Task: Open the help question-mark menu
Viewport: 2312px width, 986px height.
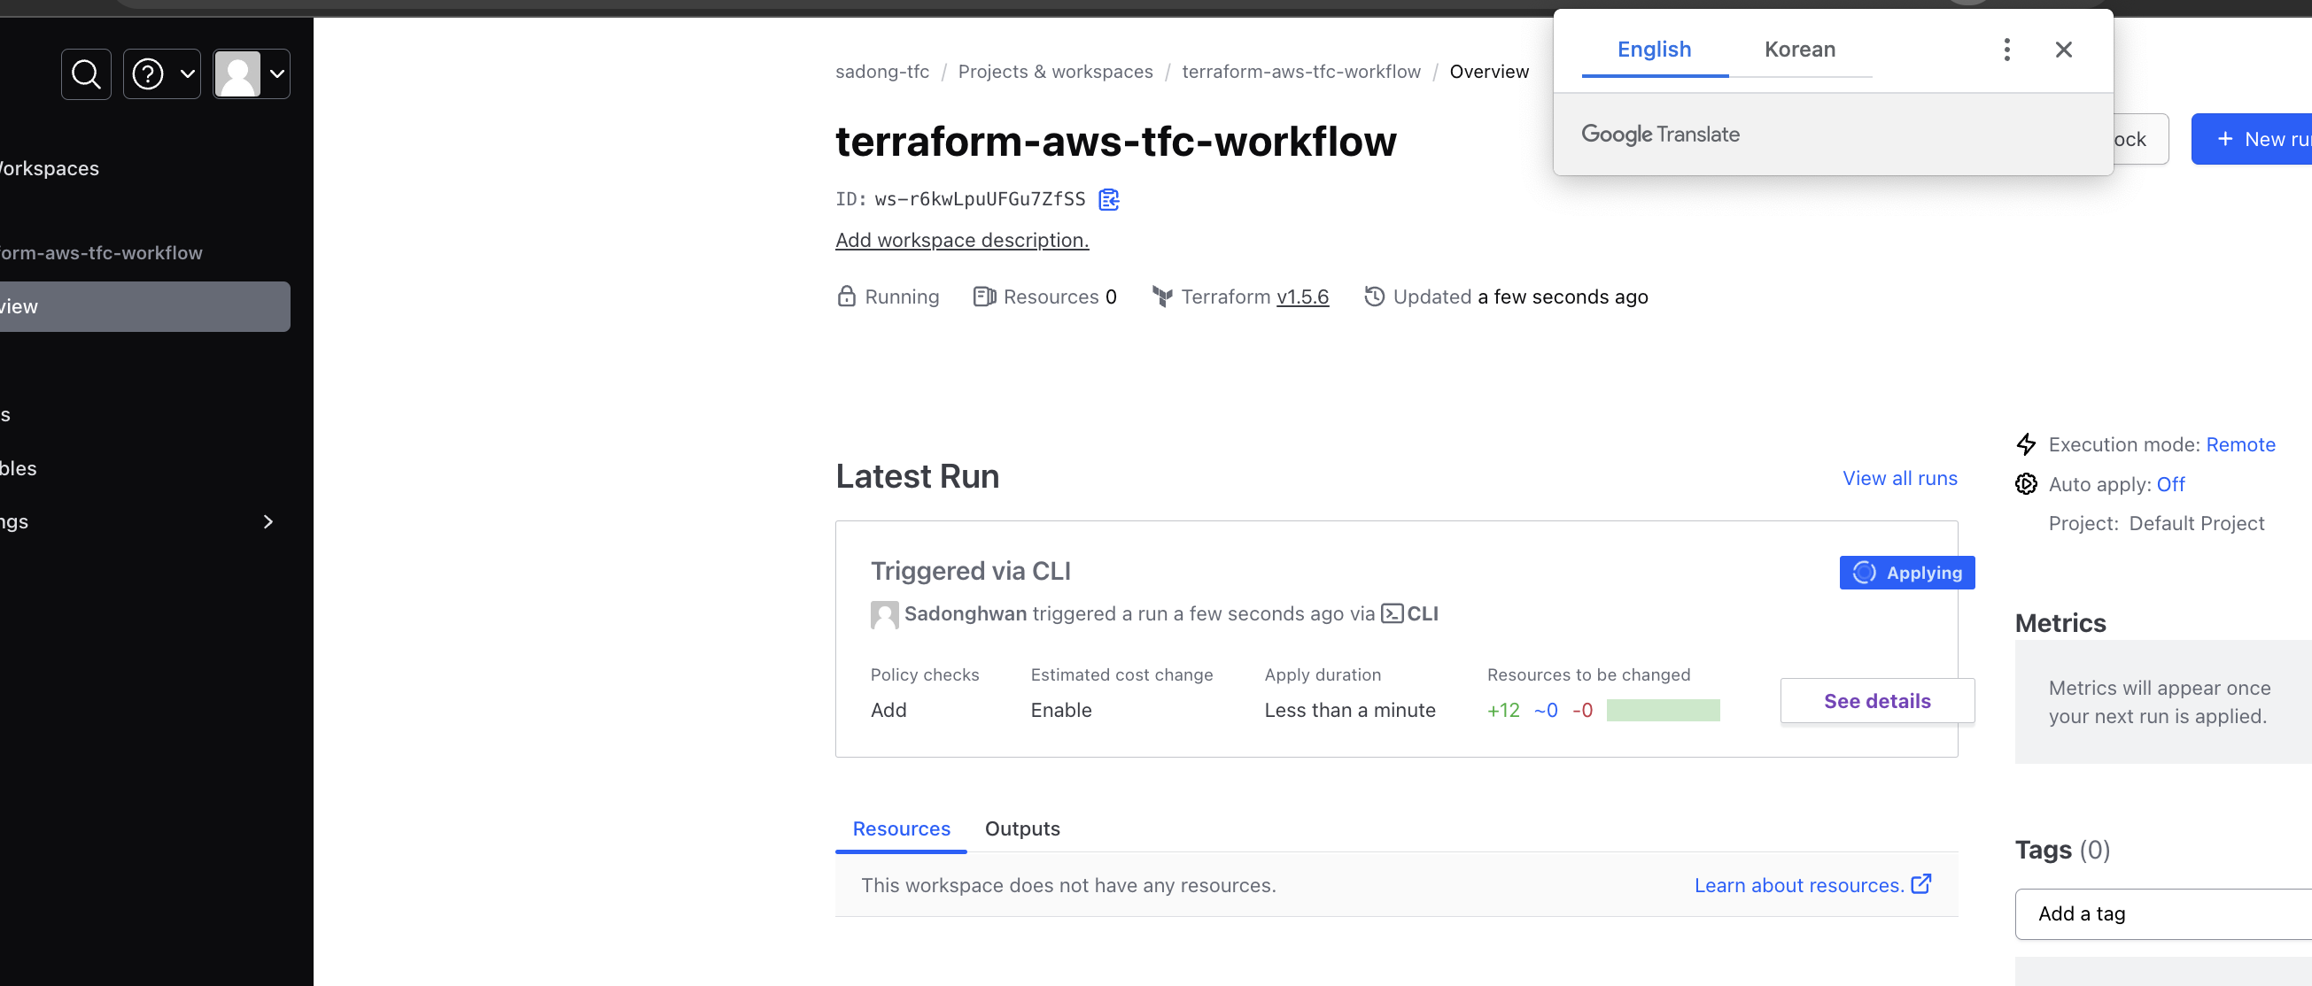Action: (161, 73)
